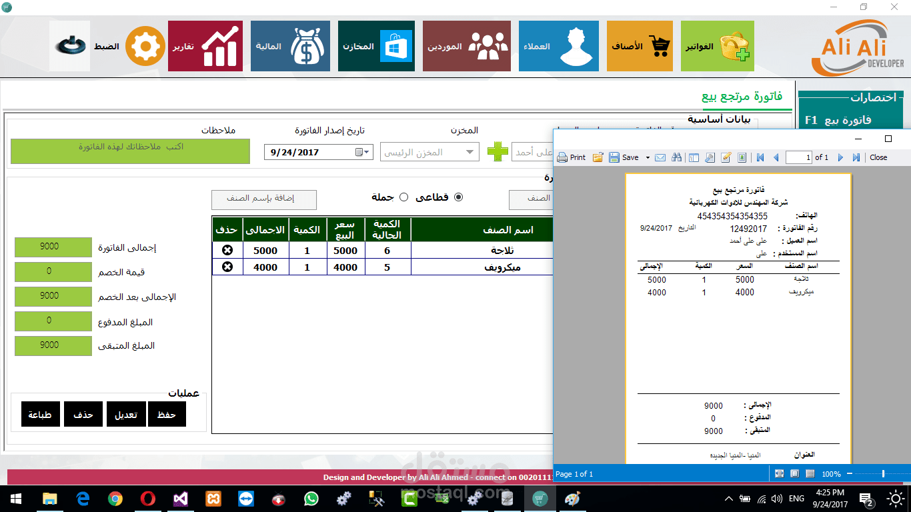Click the page number field in preview
The image size is (911, 512).
tap(798, 157)
